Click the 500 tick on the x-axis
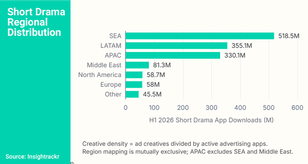 click(269, 108)
